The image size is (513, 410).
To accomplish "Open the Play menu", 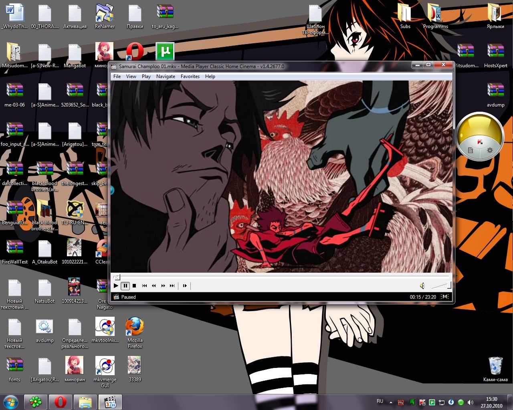I will point(146,76).
